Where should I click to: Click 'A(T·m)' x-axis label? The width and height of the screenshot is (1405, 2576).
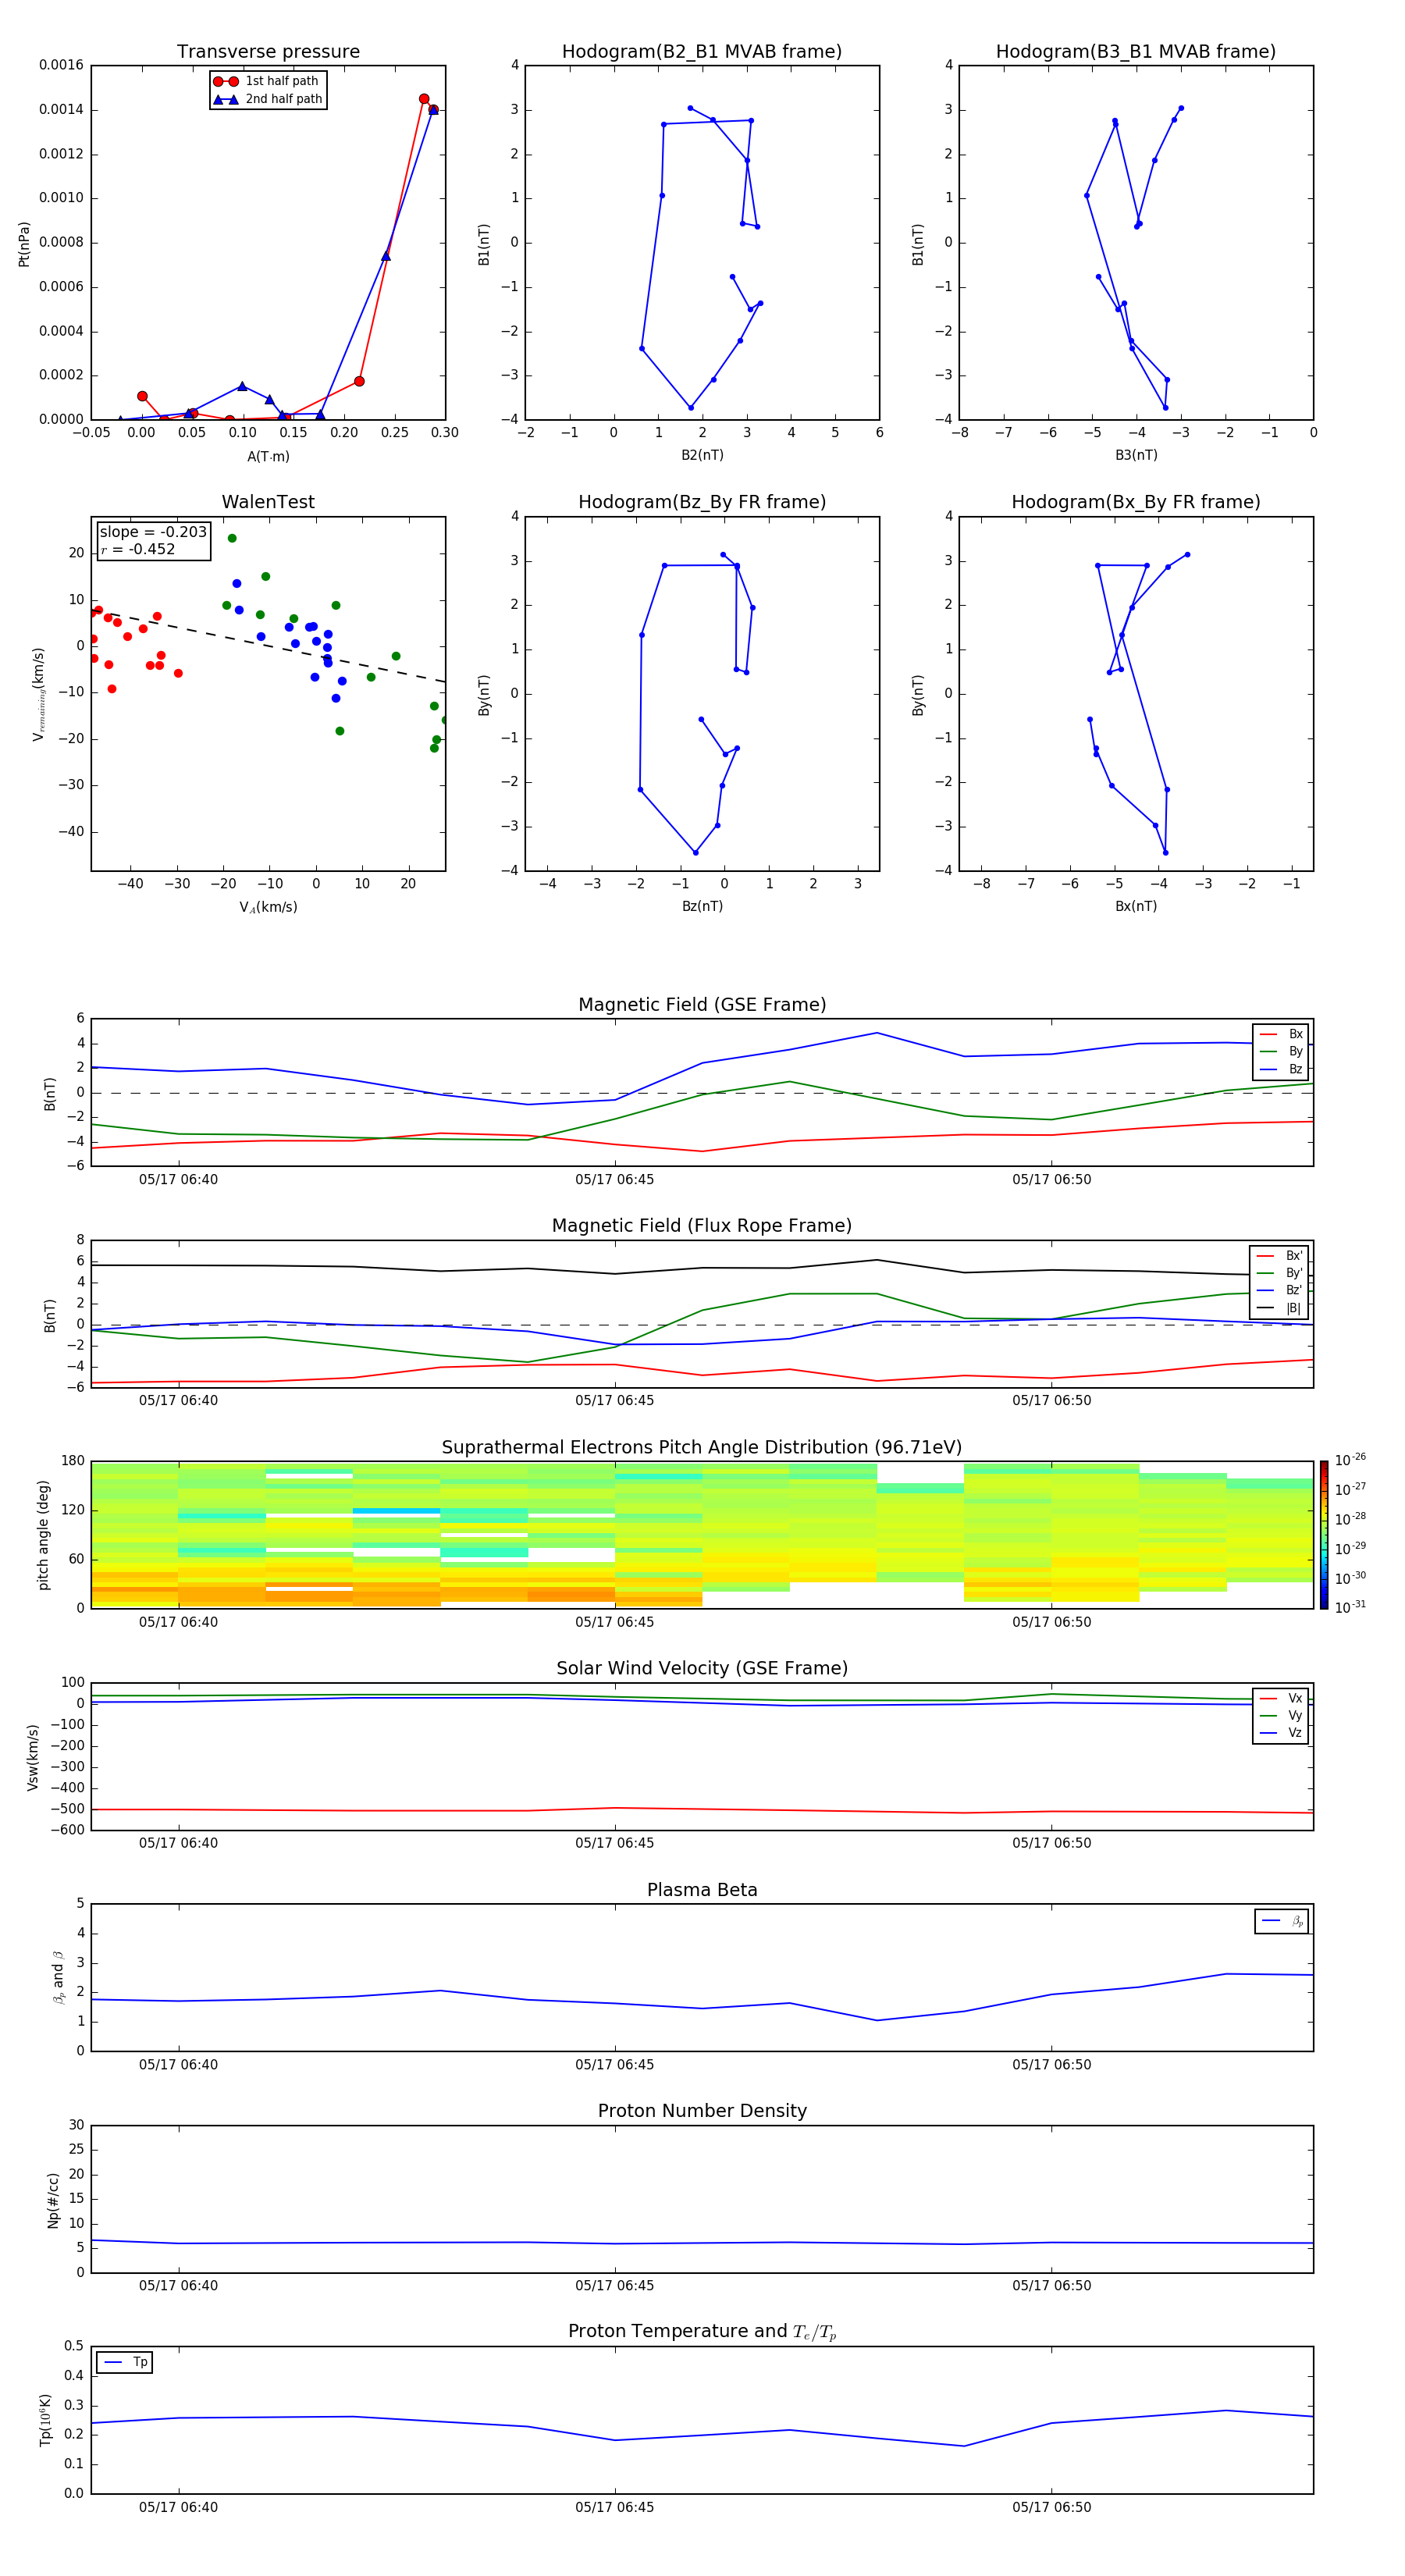268,456
